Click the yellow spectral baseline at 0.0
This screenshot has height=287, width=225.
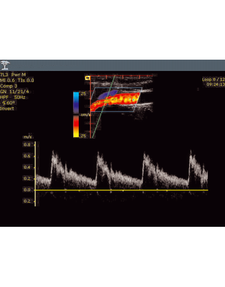[122, 190]
